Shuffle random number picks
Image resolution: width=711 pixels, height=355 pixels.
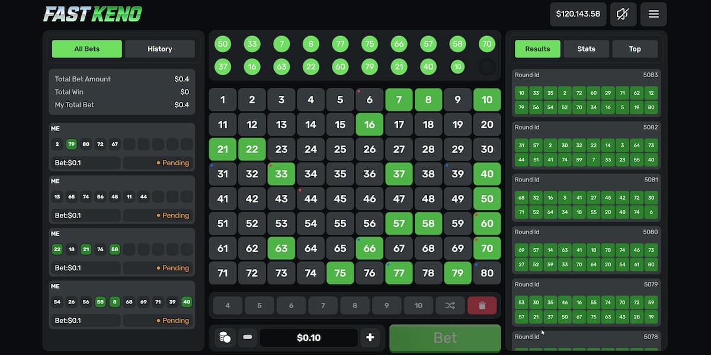click(x=450, y=306)
